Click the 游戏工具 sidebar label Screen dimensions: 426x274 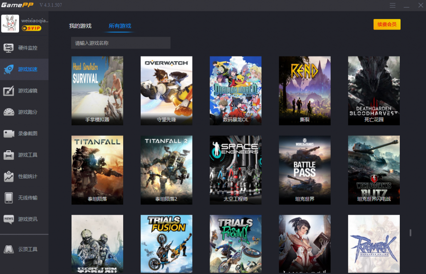click(28, 155)
